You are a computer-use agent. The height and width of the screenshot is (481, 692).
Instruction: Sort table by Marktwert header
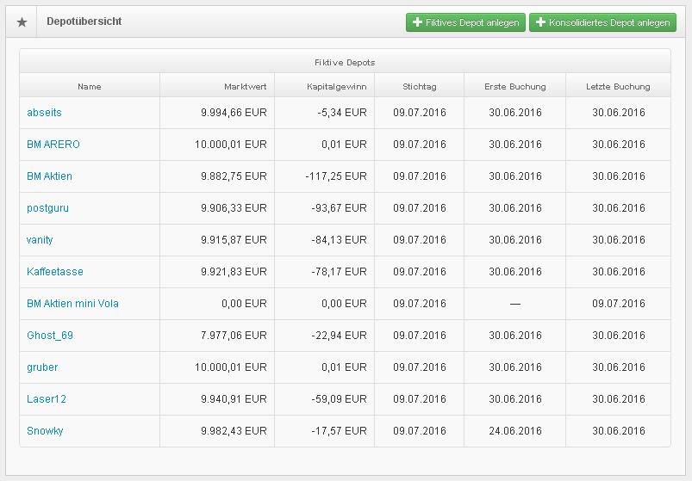point(246,86)
